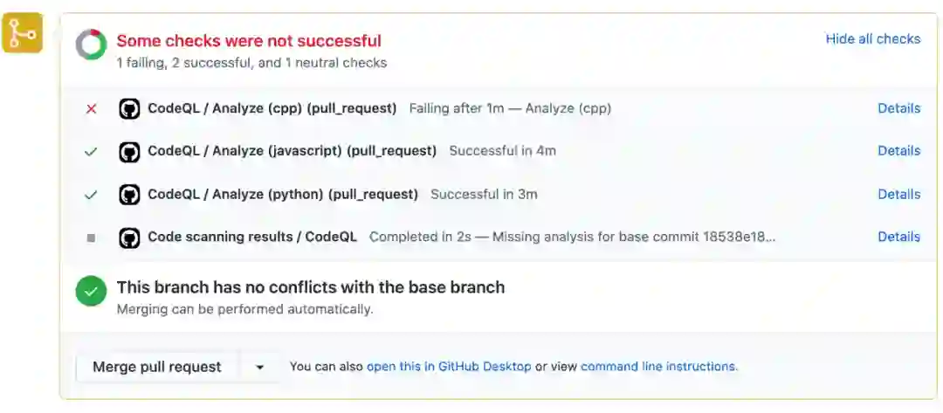943x413 pixels.
Task: Hide all checks
Action: pos(872,39)
